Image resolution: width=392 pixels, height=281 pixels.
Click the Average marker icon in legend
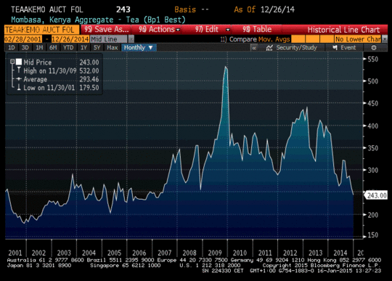[x=19, y=79]
